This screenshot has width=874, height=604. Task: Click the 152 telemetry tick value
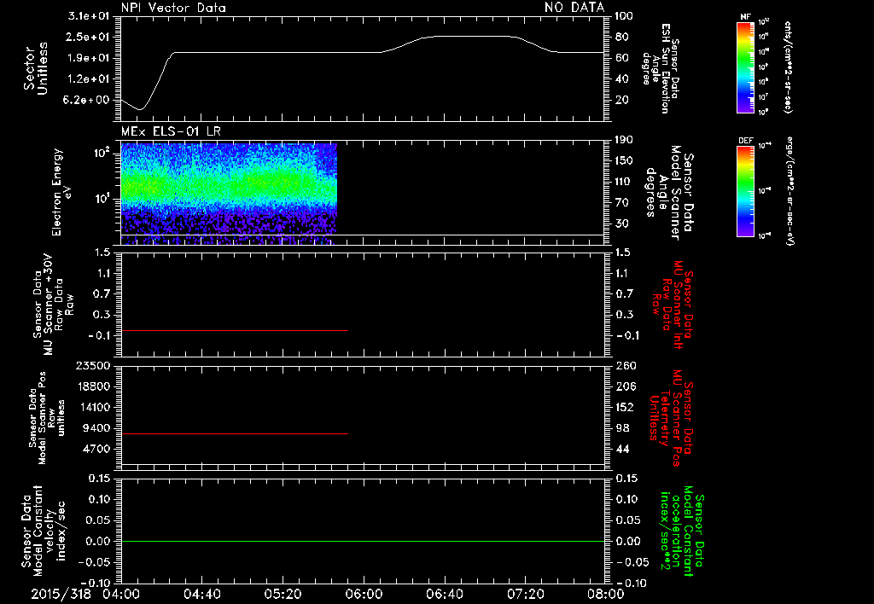tap(626, 407)
